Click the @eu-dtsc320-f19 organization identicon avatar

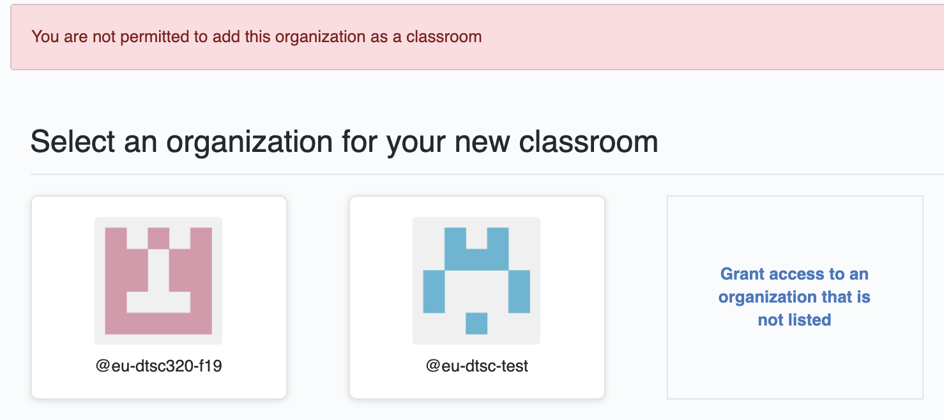tap(158, 280)
